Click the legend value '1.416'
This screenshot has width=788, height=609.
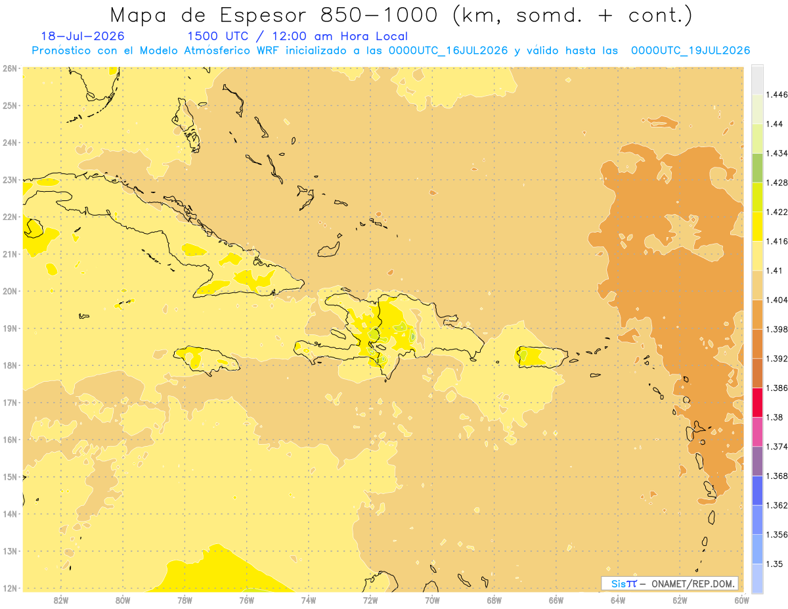(777, 241)
